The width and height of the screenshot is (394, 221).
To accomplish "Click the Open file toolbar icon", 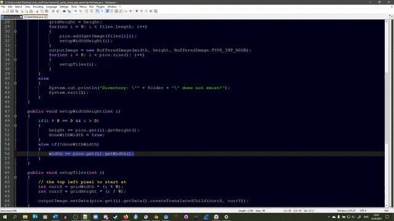I will (7, 11).
